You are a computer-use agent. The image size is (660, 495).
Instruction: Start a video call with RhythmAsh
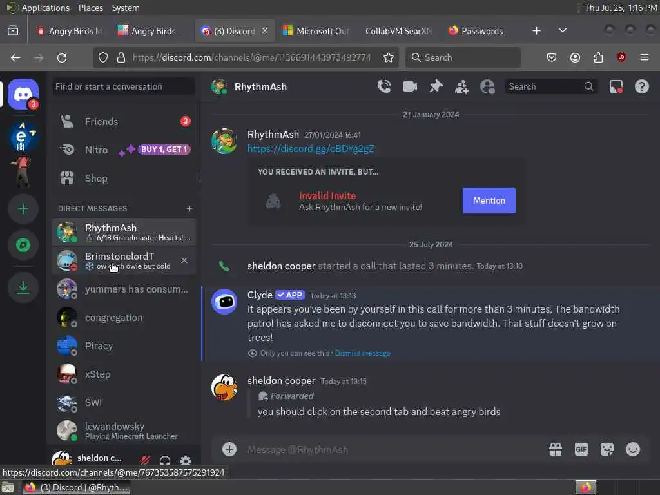[x=409, y=86]
